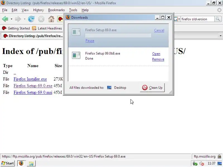Minimize the Downloads window
223x167 pixels.
pos(157,18)
